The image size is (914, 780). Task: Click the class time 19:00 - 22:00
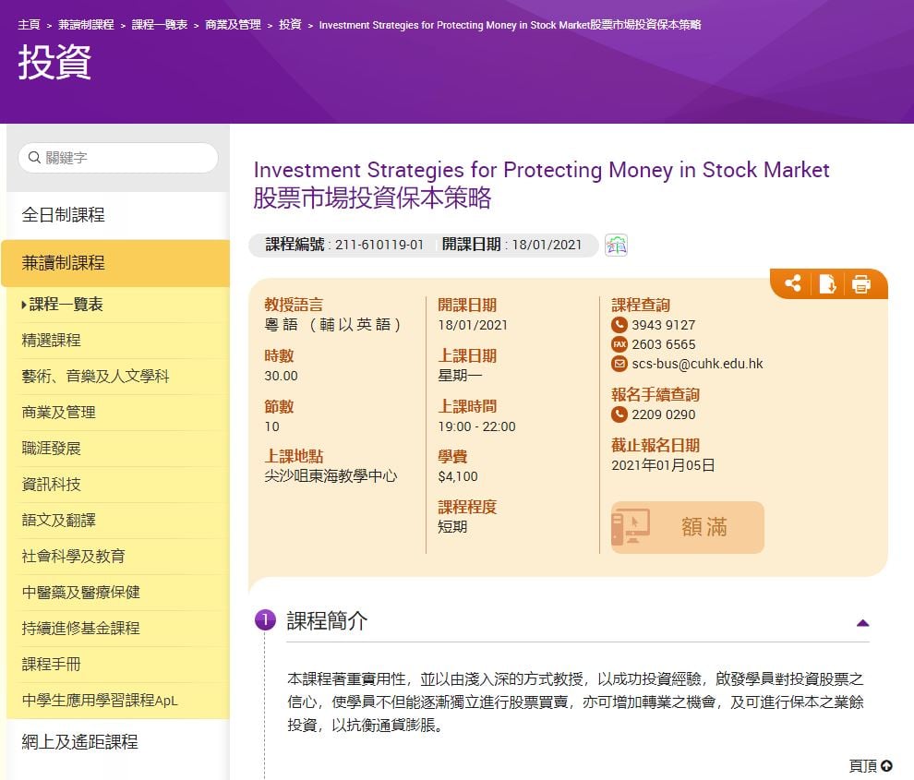476,426
